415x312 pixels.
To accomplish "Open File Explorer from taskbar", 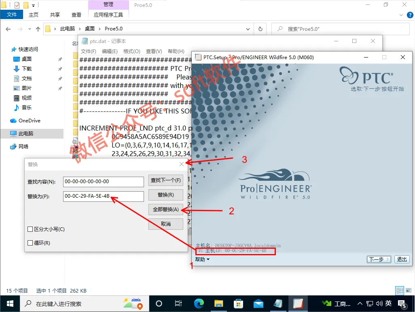I will [x=218, y=303].
